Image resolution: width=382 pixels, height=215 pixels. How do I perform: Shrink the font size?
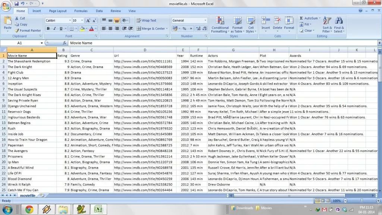94,21
